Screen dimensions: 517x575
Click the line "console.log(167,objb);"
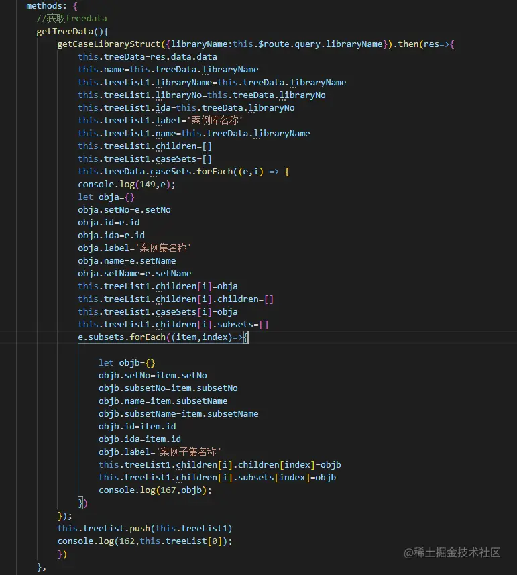click(155, 490)
